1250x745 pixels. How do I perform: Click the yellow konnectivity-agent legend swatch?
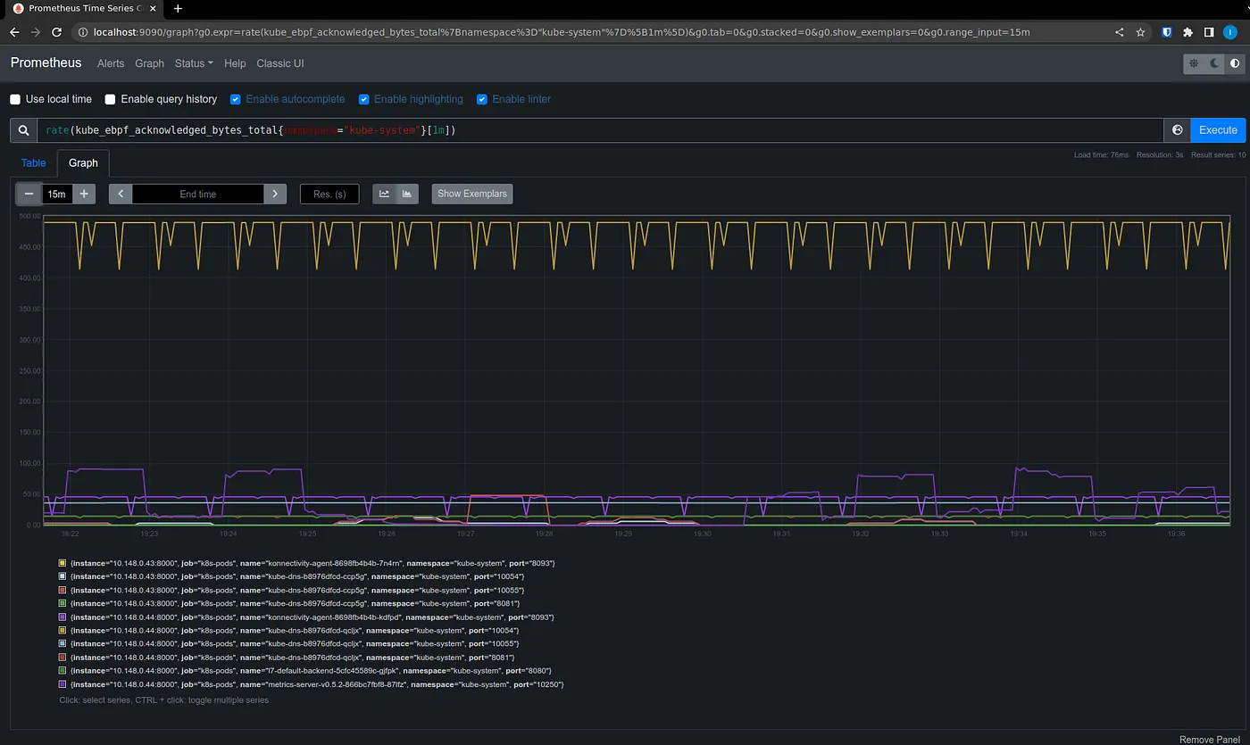[x=61, y=563]
